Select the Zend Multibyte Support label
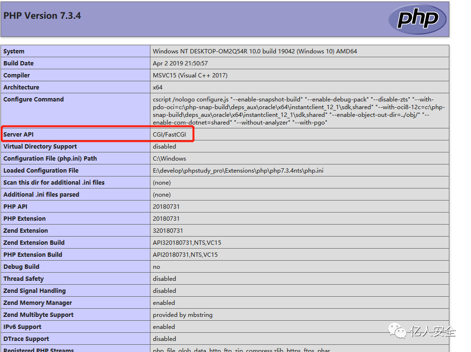Image resolution: width=471 pixels, height=352 pixels. point(38,314)
